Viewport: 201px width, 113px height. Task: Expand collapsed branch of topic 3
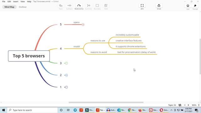point(66,63)
